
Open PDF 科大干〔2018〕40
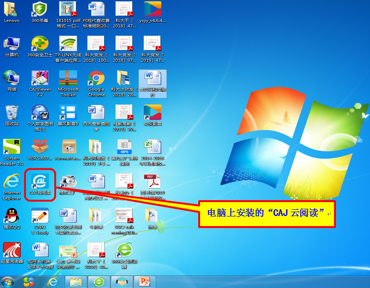(96, 256)
